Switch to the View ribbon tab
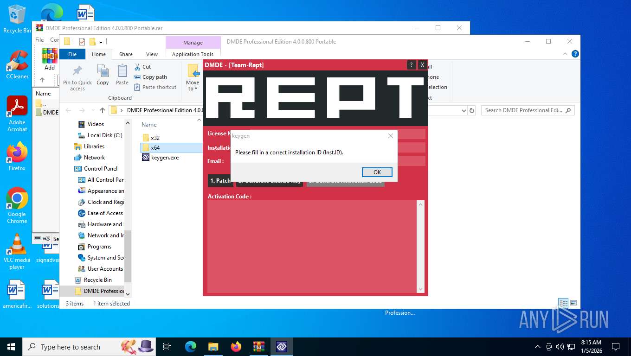The width and height of the screenshot is (631, 356). click(152, 54)
